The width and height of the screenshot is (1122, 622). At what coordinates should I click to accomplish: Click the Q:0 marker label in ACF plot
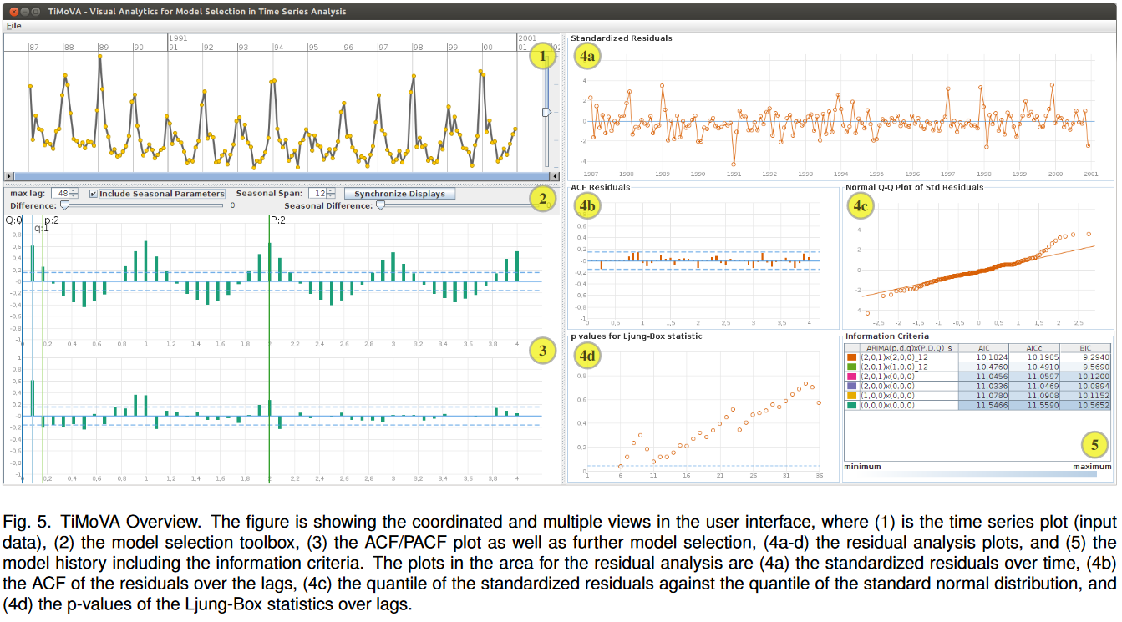[13, 220]
